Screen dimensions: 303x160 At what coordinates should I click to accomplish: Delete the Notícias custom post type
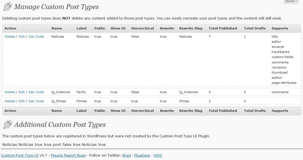click(x=10, y=37)
